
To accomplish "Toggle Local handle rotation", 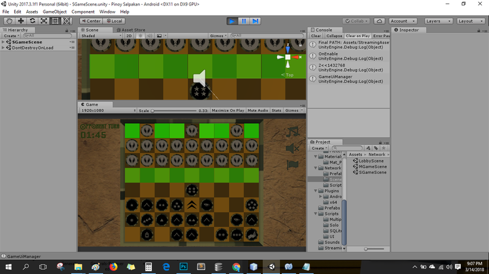I will click(114, 21).
